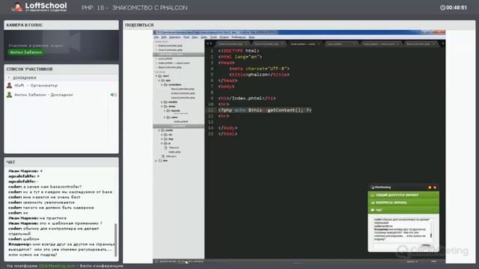Expand the js folder arrow
The height and width of the screenshot is (269, 479).
[162, 143]
